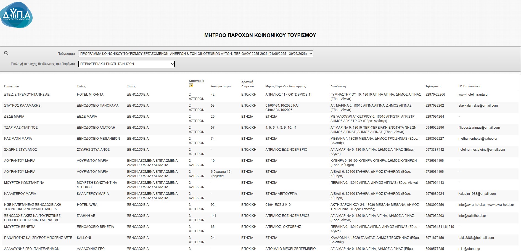
Task: Click the Ηλ.Επικοινωνία column header
Action: point(470,86)
